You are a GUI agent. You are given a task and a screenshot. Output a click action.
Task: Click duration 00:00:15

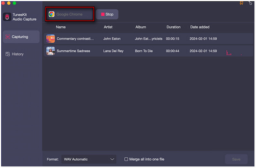(172, 39)
